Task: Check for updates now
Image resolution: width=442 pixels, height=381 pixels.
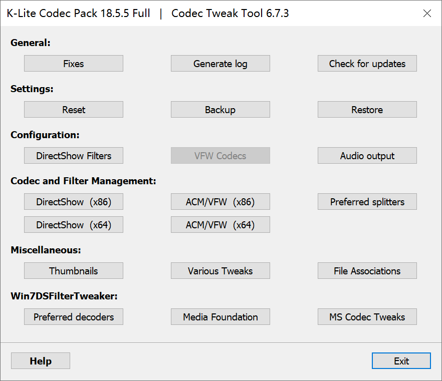Action: pos(367,64)
